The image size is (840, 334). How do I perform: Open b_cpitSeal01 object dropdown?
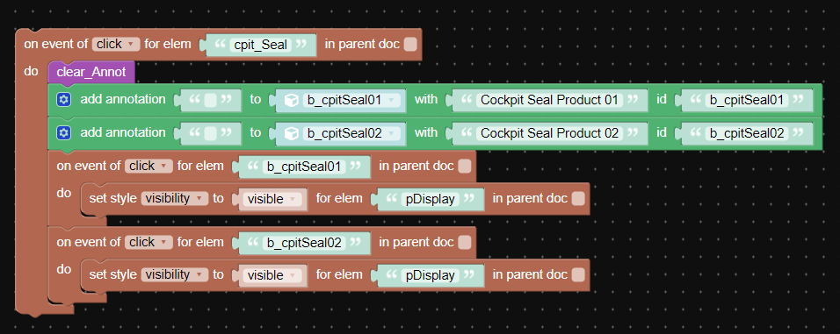351,100
